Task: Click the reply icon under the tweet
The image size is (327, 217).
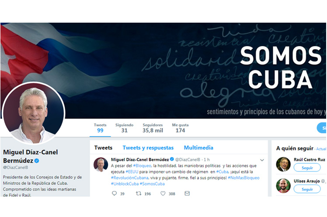Action: pos(114,193)
